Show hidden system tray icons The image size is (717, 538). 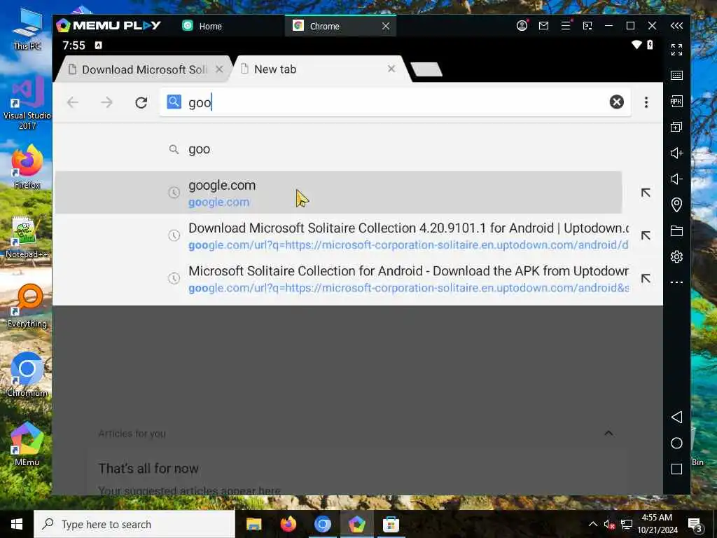(592, 524)
